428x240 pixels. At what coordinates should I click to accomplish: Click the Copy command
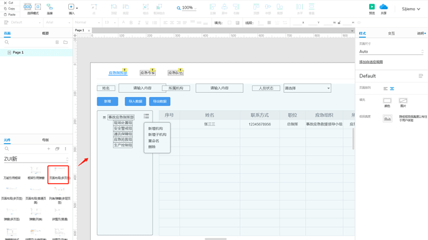pyautogui.click(x=9, y=9)
